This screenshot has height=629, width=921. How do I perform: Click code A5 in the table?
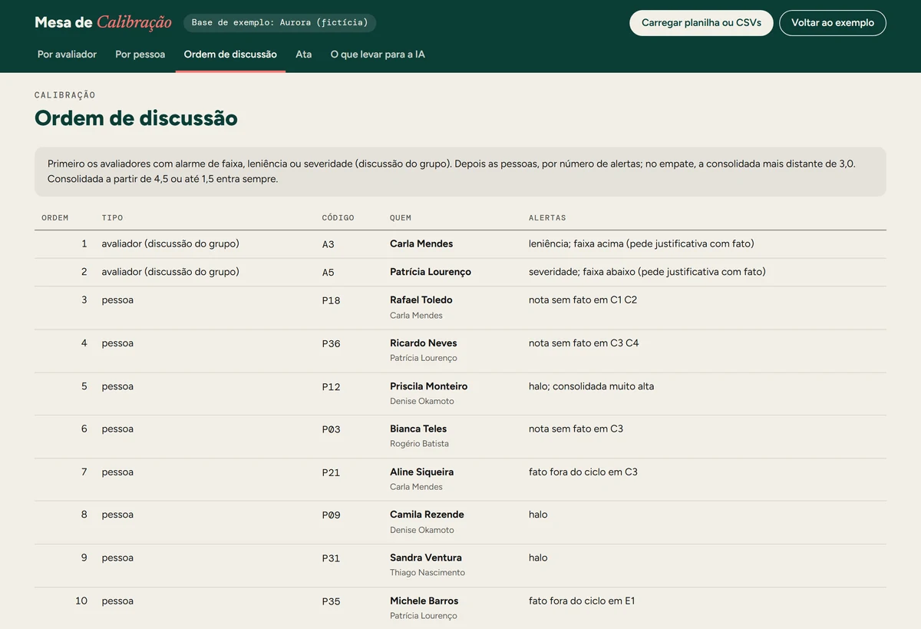(328, 272)
